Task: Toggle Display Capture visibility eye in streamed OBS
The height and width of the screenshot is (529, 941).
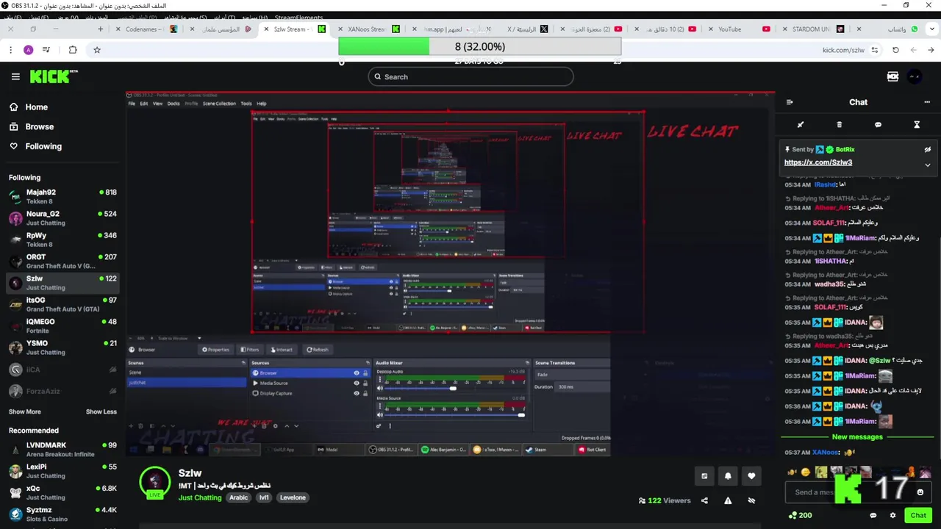Action: pyautogui.click(x=357, y=393)
